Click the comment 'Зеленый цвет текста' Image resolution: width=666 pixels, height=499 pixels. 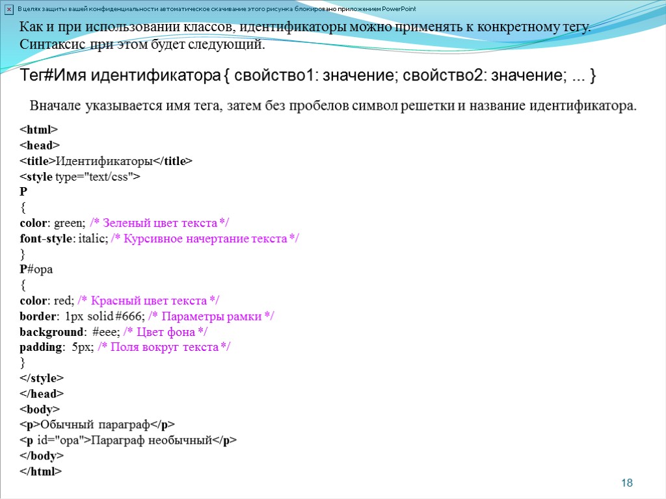pyautogui.click(x=160, y=223)
